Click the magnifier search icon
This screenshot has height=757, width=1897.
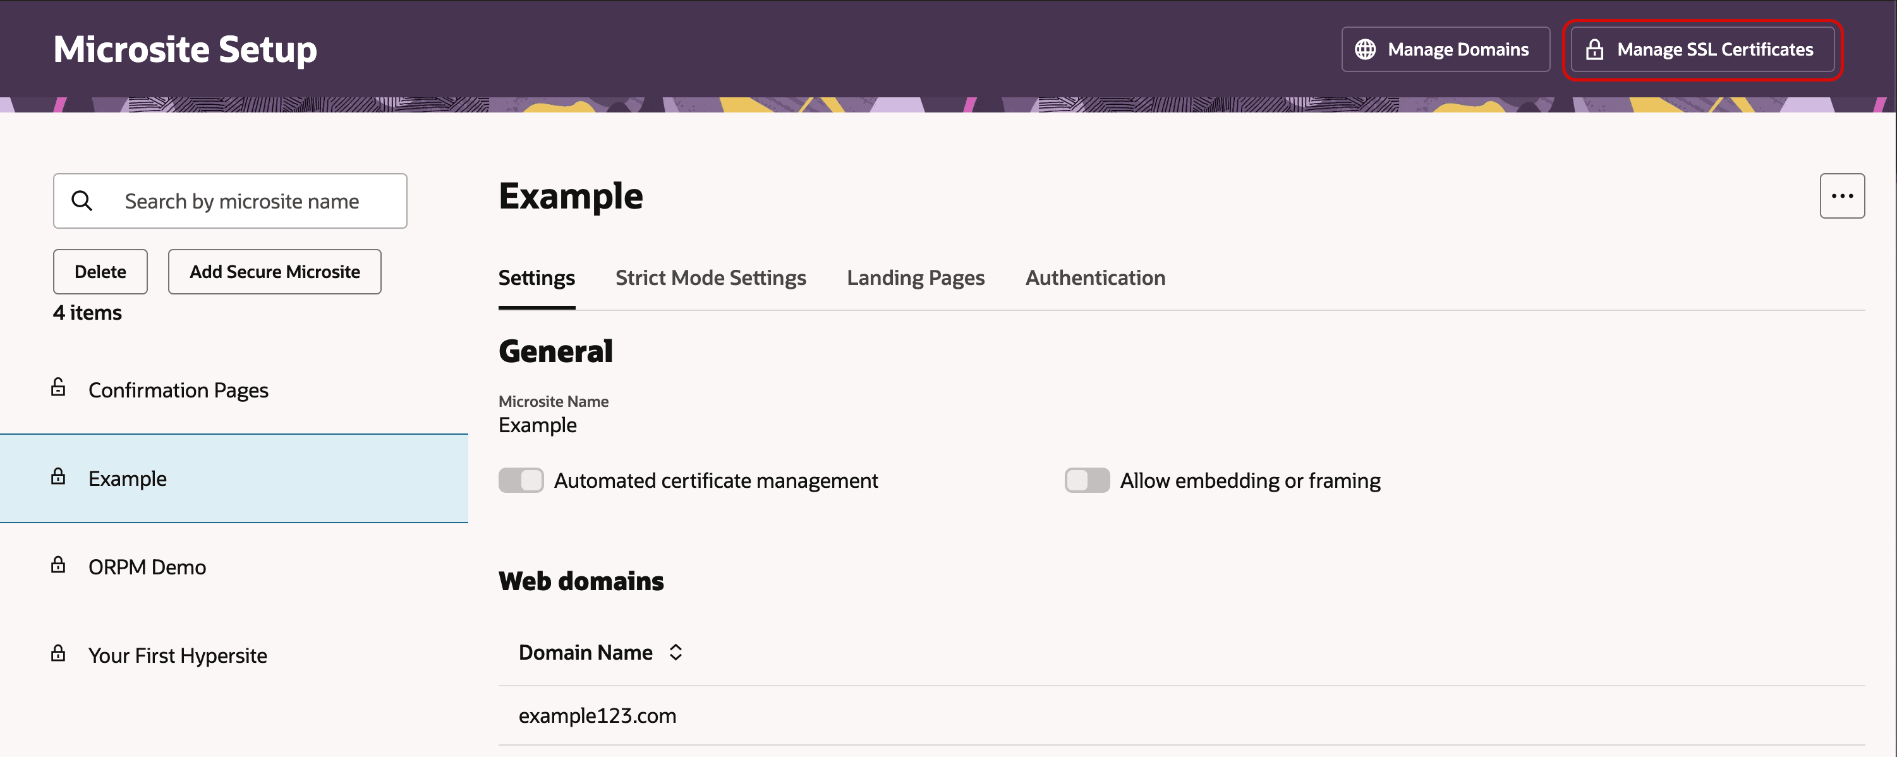coord(82,200)
